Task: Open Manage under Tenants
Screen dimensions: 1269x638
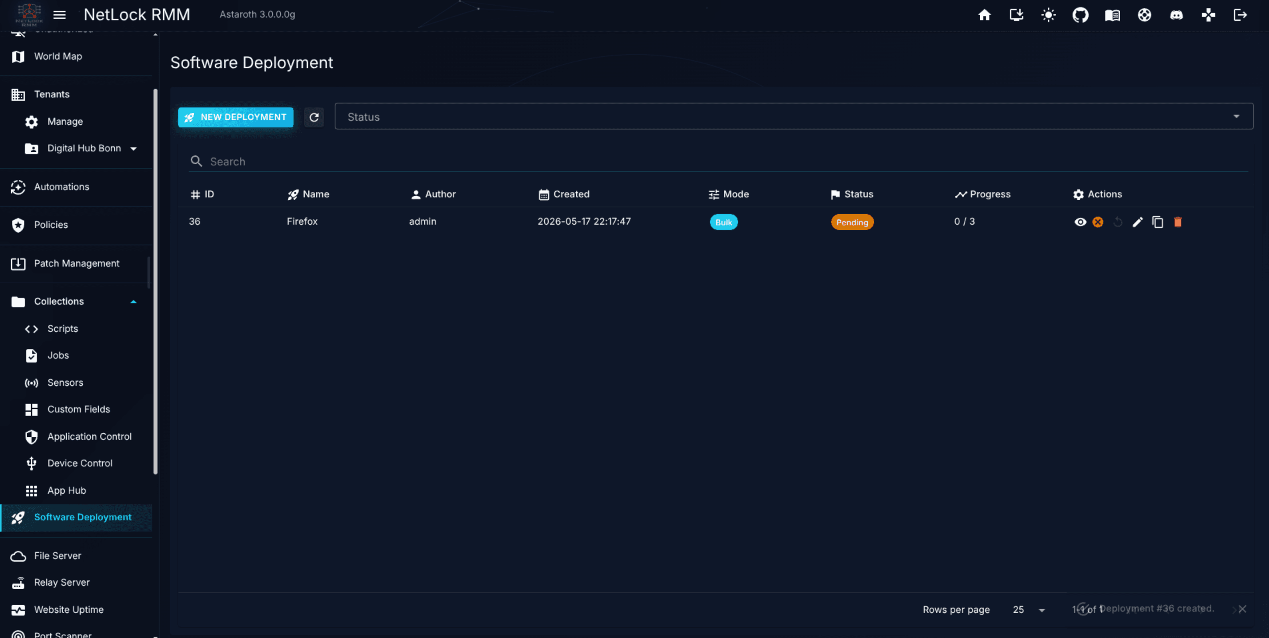Action: click(x=76, y=121)
